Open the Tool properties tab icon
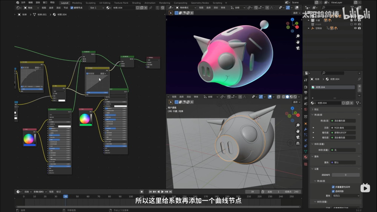 (306, 80)
